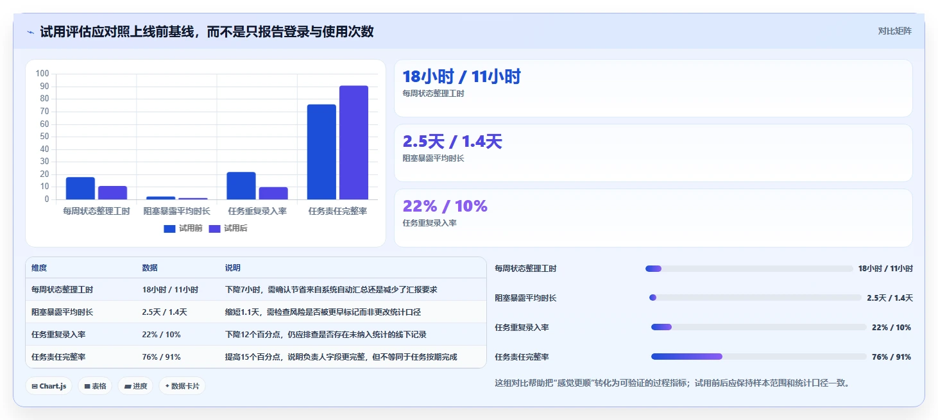Click the note starting 缩短1.1天

click(323, 312)
